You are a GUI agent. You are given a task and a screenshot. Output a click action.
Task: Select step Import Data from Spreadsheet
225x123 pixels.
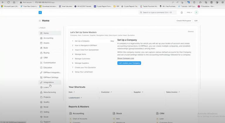point(87,50)
